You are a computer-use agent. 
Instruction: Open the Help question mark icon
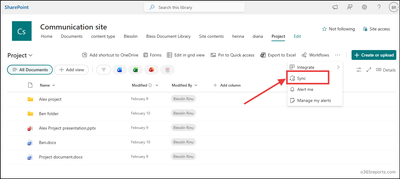click(x=379, y=7)
